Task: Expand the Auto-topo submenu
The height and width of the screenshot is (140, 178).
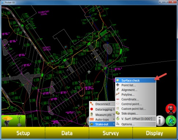Action: point(102,119)
